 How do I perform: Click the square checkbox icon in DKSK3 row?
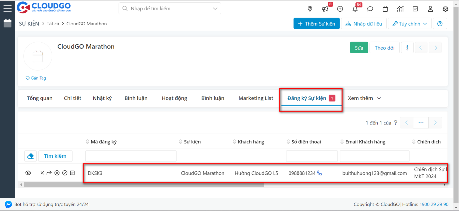coord(72,173)
